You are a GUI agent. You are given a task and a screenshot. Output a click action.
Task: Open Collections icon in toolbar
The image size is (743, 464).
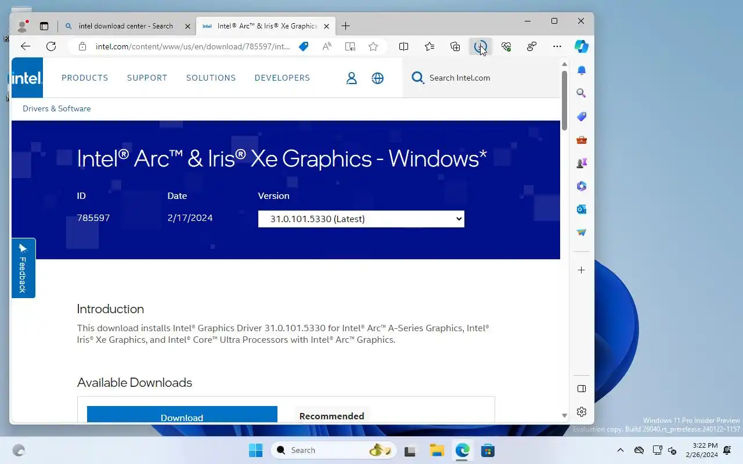point(455,46)
